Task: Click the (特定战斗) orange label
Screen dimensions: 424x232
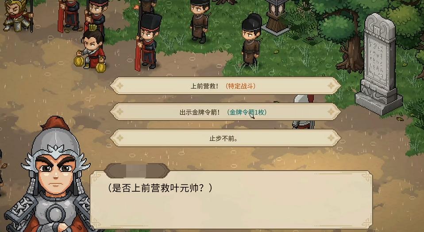Action: [x=240, y=86]
